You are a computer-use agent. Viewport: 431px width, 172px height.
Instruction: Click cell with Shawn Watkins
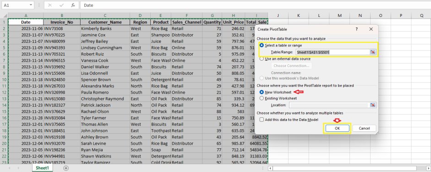coord(105,156)
